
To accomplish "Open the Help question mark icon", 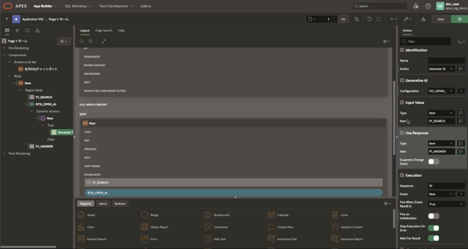I will click(428, 6).
